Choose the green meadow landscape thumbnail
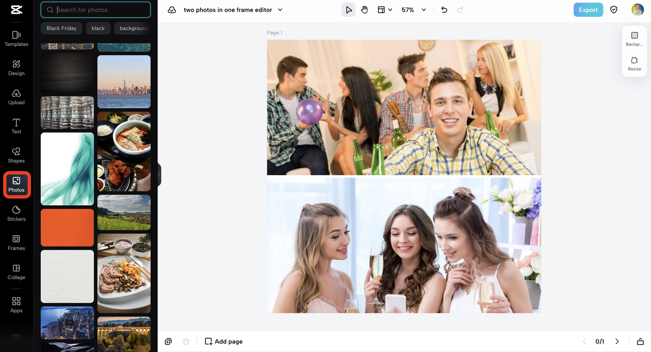 pyautogui.click(x=124, y=212)
